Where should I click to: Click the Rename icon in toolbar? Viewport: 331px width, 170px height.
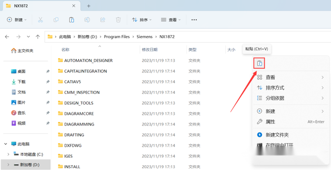tap(87, 20)
